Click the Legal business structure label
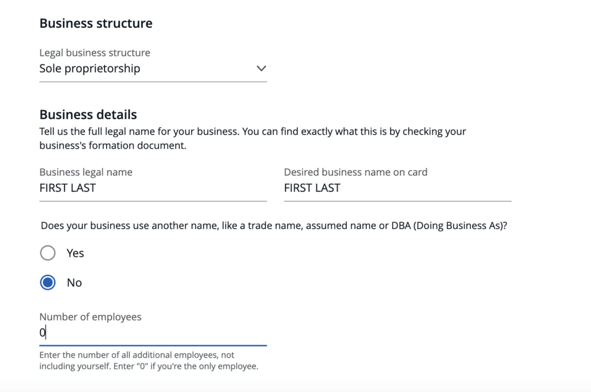This screenshot has height=392, width=591. pyautogui.click(x=95, y=53)
